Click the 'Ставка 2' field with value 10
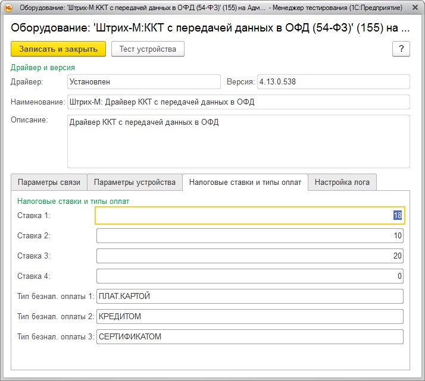Image resolution: width=425 pixels, height=381 pixels. [249, 236]
